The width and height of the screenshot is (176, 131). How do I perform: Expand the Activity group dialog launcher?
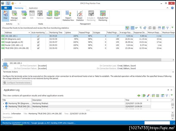pyautogui.click(x=18, y=24)
